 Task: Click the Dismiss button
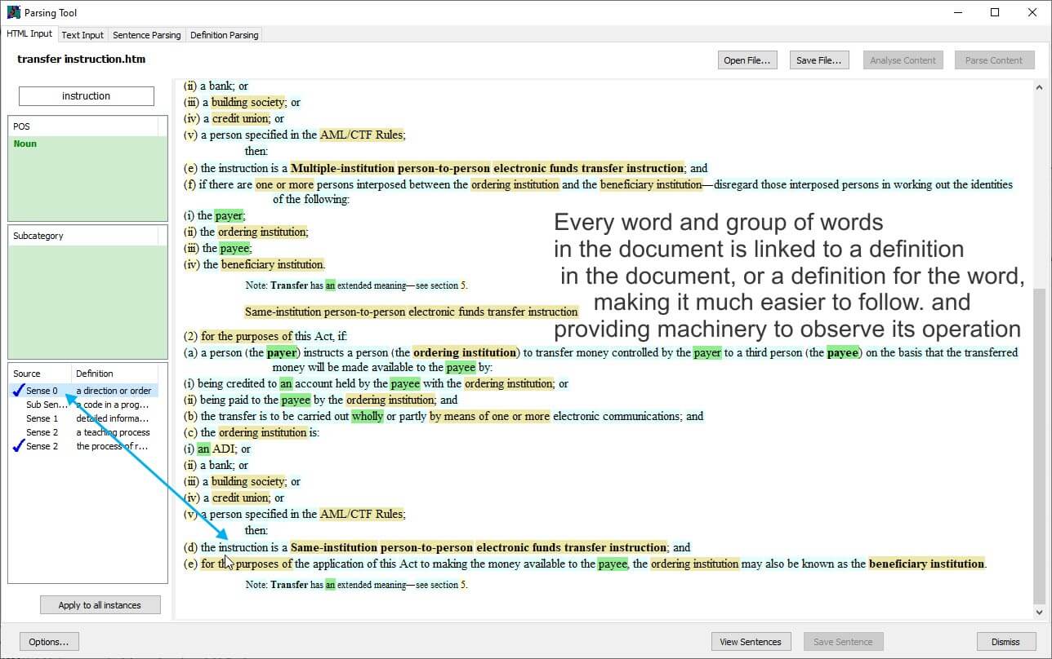point(1005,642)
